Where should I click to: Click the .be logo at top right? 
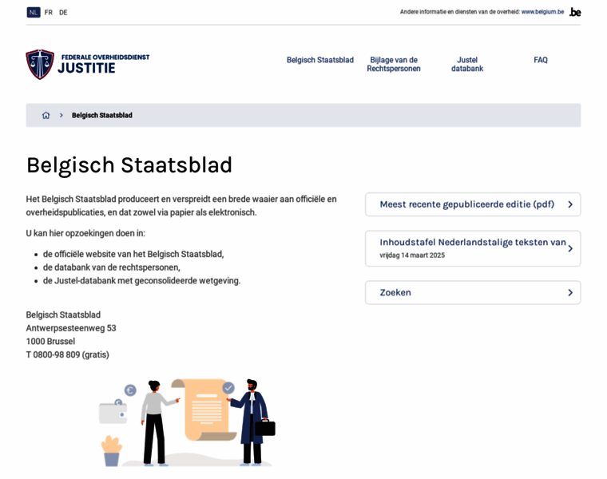tap(575, 13)
